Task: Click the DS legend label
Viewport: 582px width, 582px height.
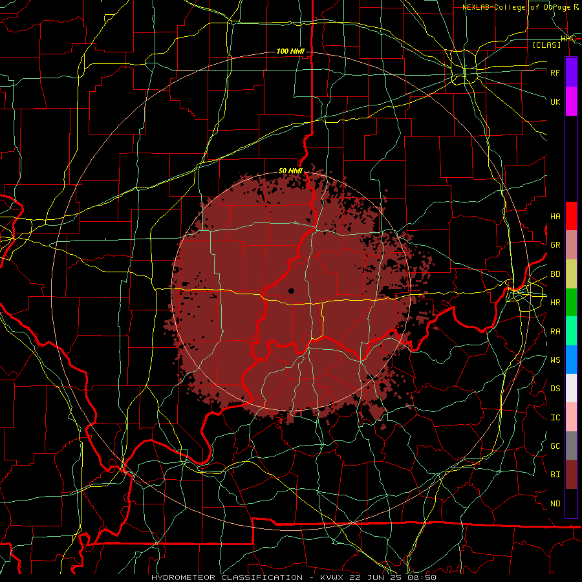Action: [x=555, y=389]
